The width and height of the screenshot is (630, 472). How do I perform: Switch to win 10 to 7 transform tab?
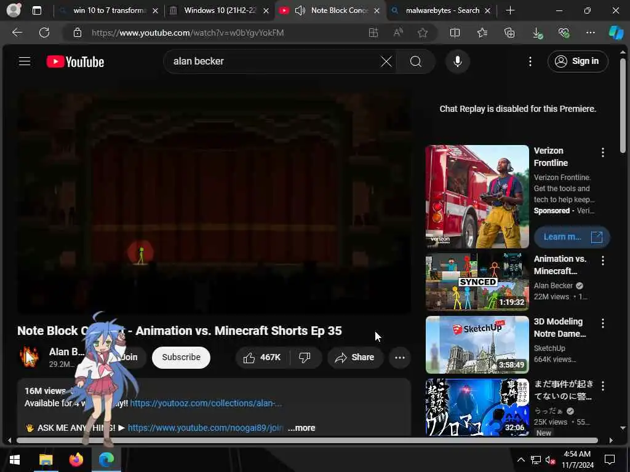(x=110, y=10)
